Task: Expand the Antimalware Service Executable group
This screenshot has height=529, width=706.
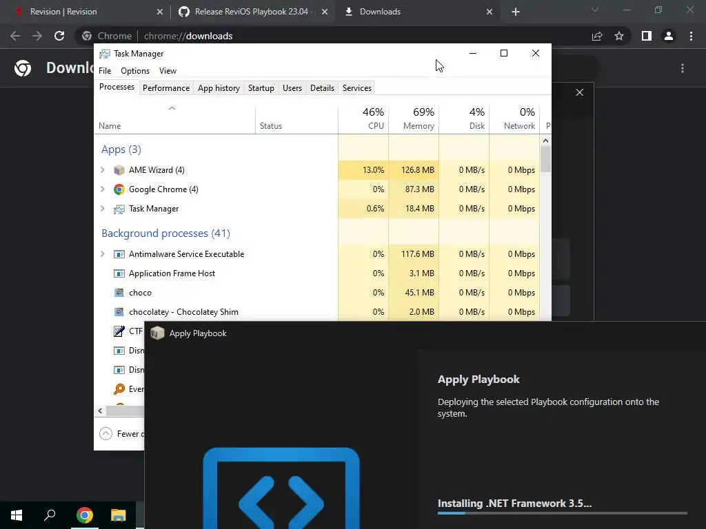Action: 103,254
